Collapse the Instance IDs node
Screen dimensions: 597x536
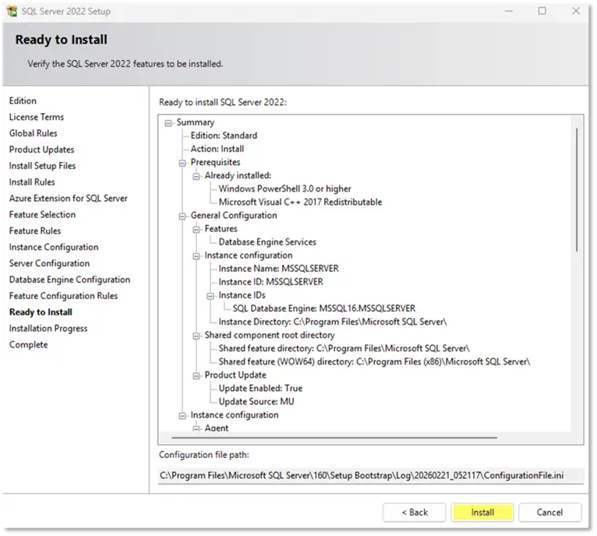(210, 296)
